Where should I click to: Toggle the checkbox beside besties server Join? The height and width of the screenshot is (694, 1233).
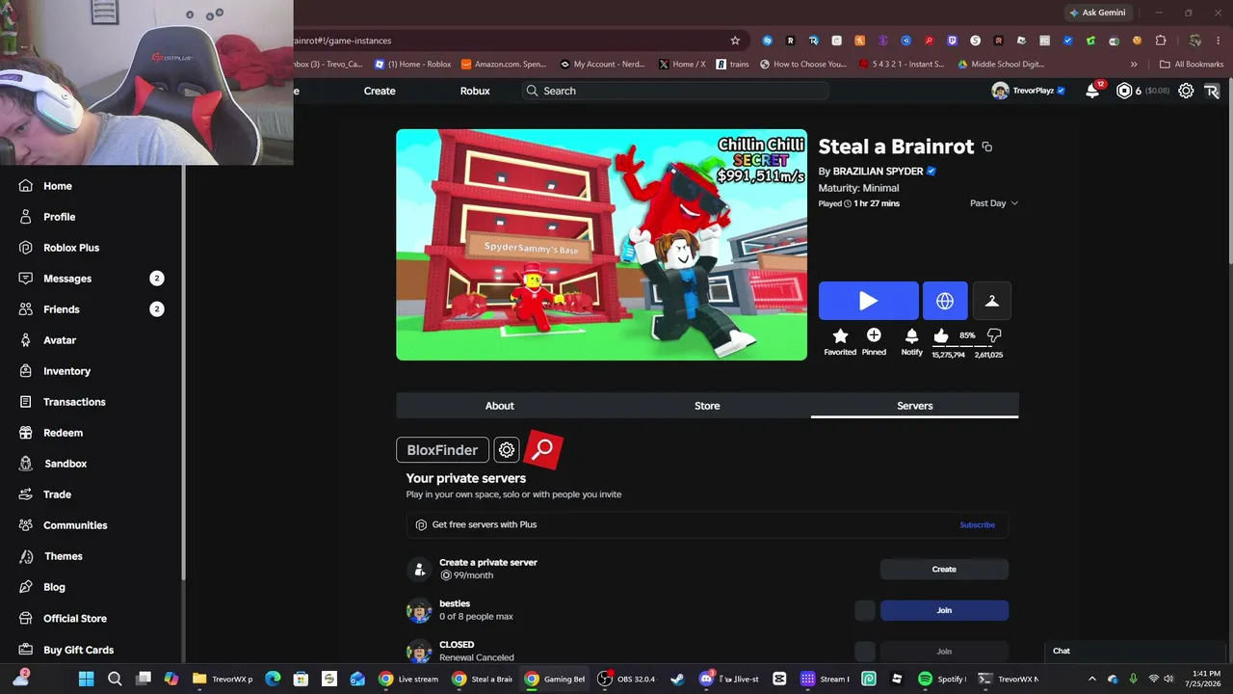coord(865,610)
